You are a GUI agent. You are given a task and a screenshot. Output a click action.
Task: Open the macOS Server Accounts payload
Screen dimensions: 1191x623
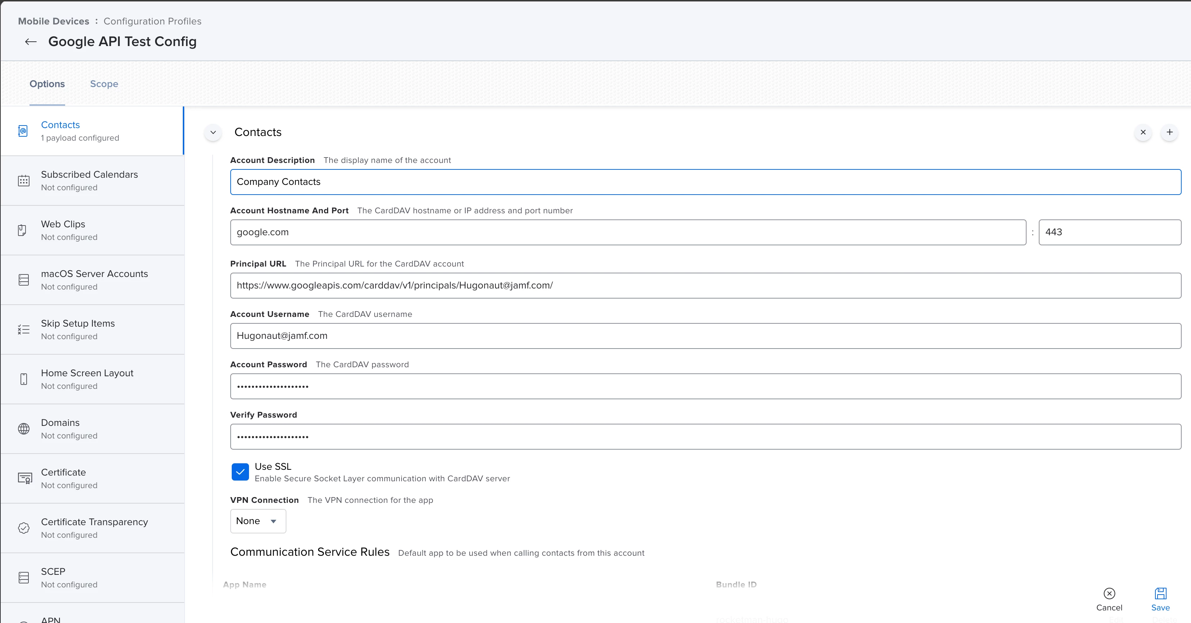point(94,279)
